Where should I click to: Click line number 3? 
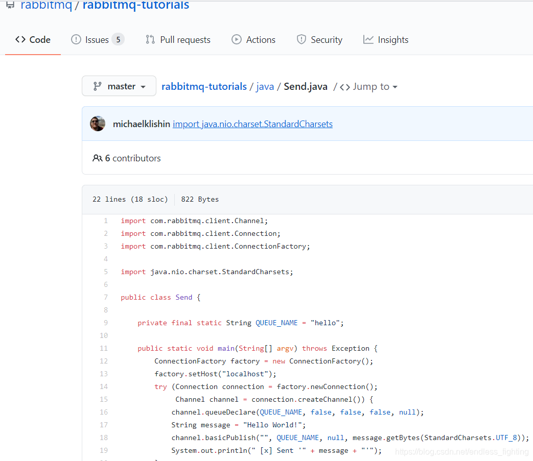pyautogui.click(x=106, y=246)
